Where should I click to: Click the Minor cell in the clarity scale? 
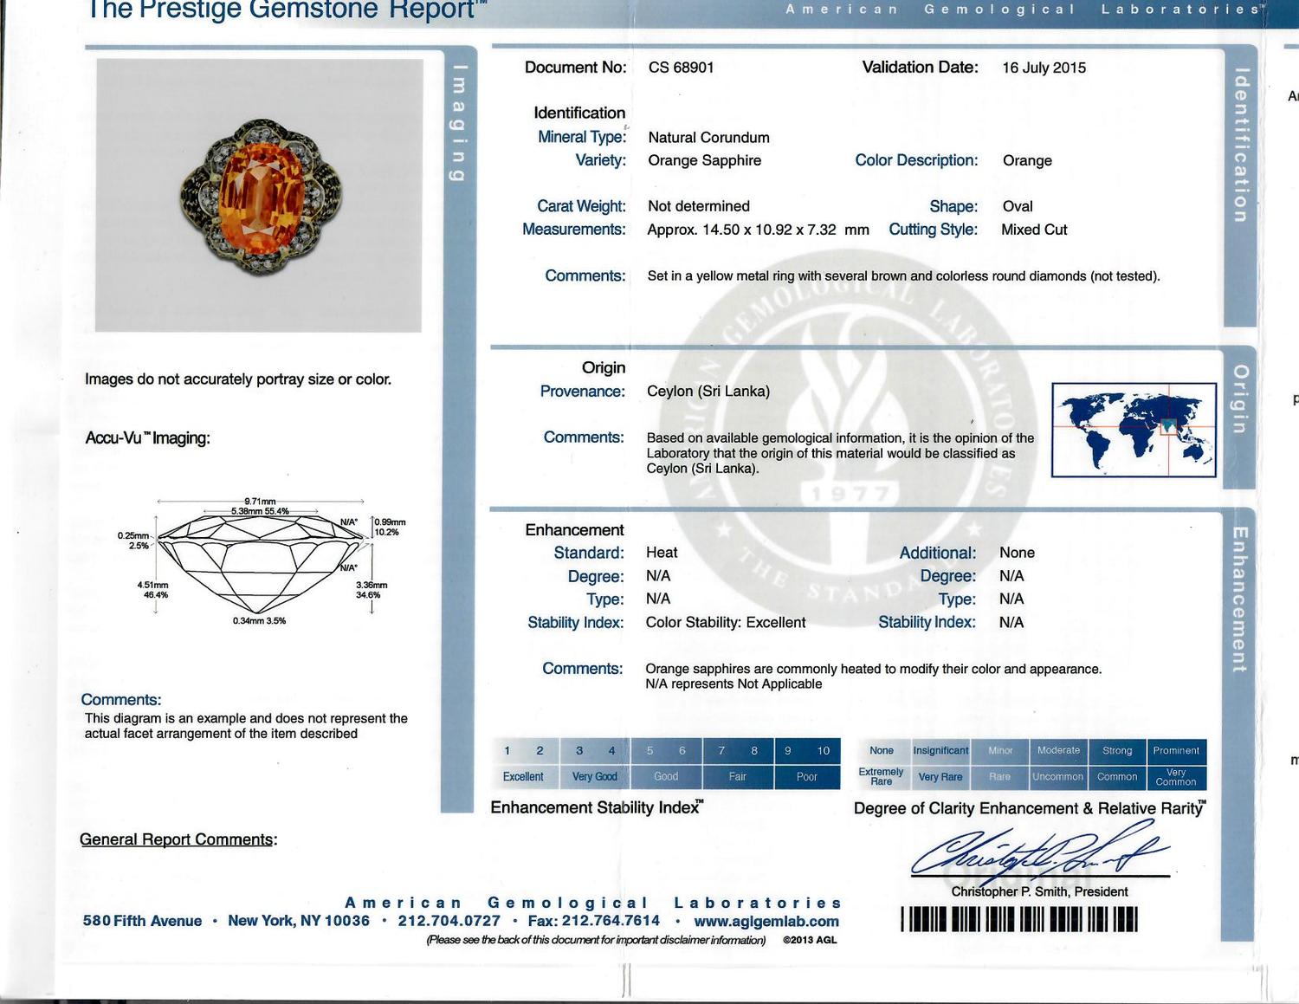pos(1000,751)
